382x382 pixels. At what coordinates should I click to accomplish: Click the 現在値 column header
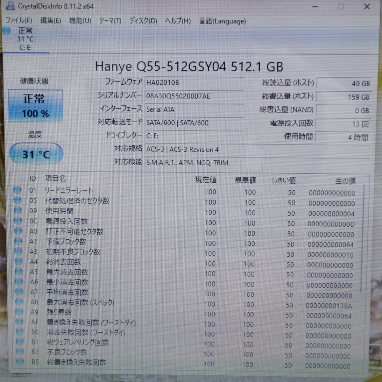point(206,180)
